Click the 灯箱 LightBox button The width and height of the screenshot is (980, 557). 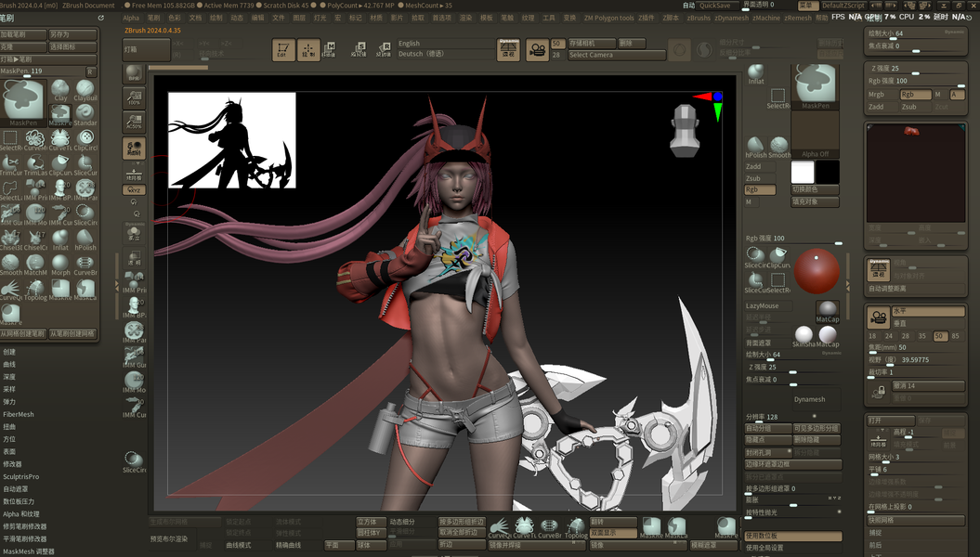146,49
